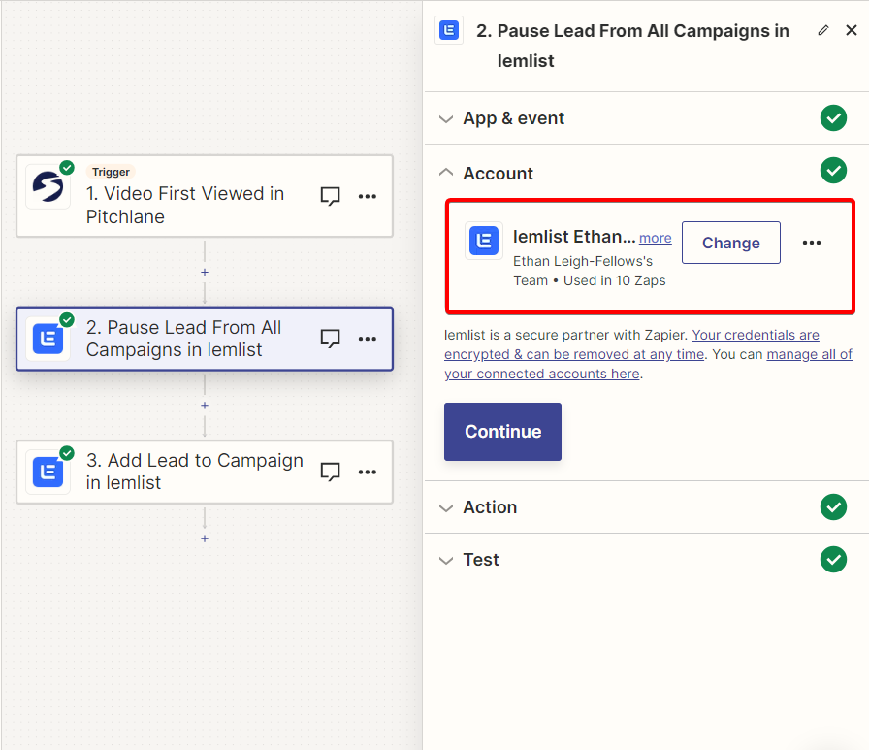
Task: Add a step between steps 1 and 2
Action: [x=205, y=273]
